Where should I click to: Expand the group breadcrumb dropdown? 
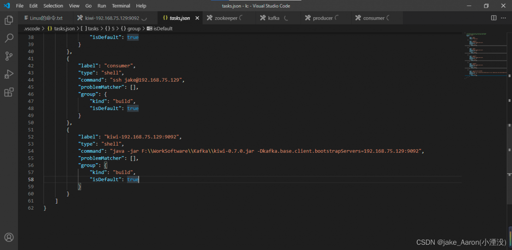tap(134, 28)
